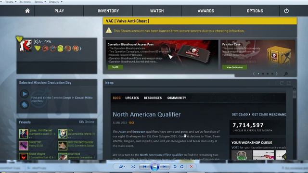The image size is (308, 173).
Task: Click the VAC warning triangle icon
Action: pyautogui.click(x=109, y=30)
